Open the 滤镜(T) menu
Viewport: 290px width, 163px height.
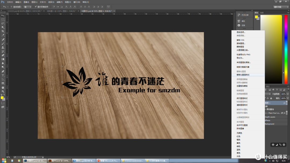click(59, 2)
